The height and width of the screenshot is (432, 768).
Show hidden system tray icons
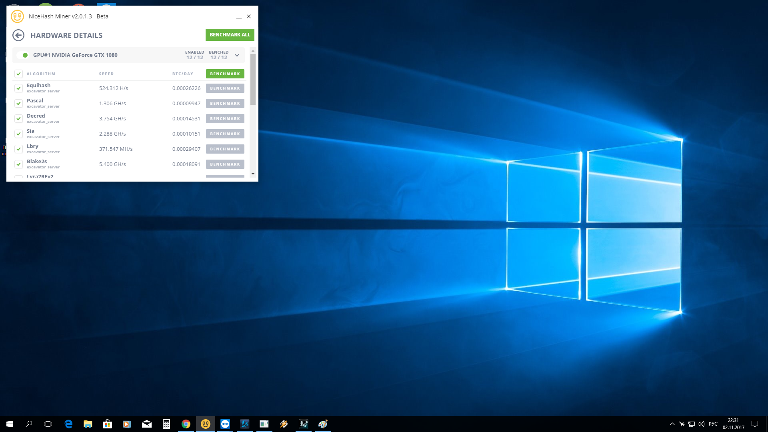coord(672,424)
